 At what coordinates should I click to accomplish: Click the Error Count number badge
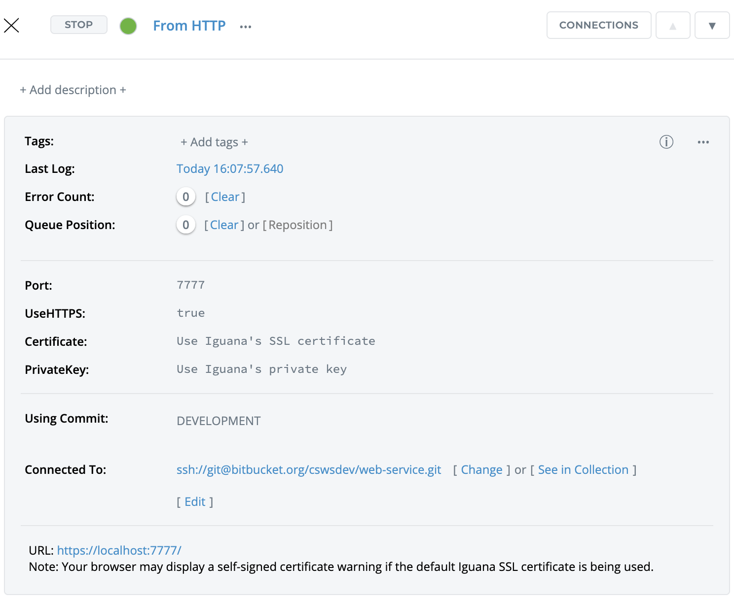[x=186, y=197]
